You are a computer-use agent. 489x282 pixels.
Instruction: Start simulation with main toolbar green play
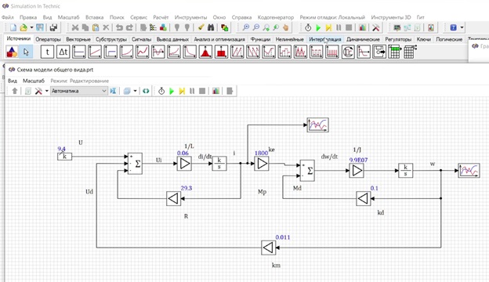318,27
